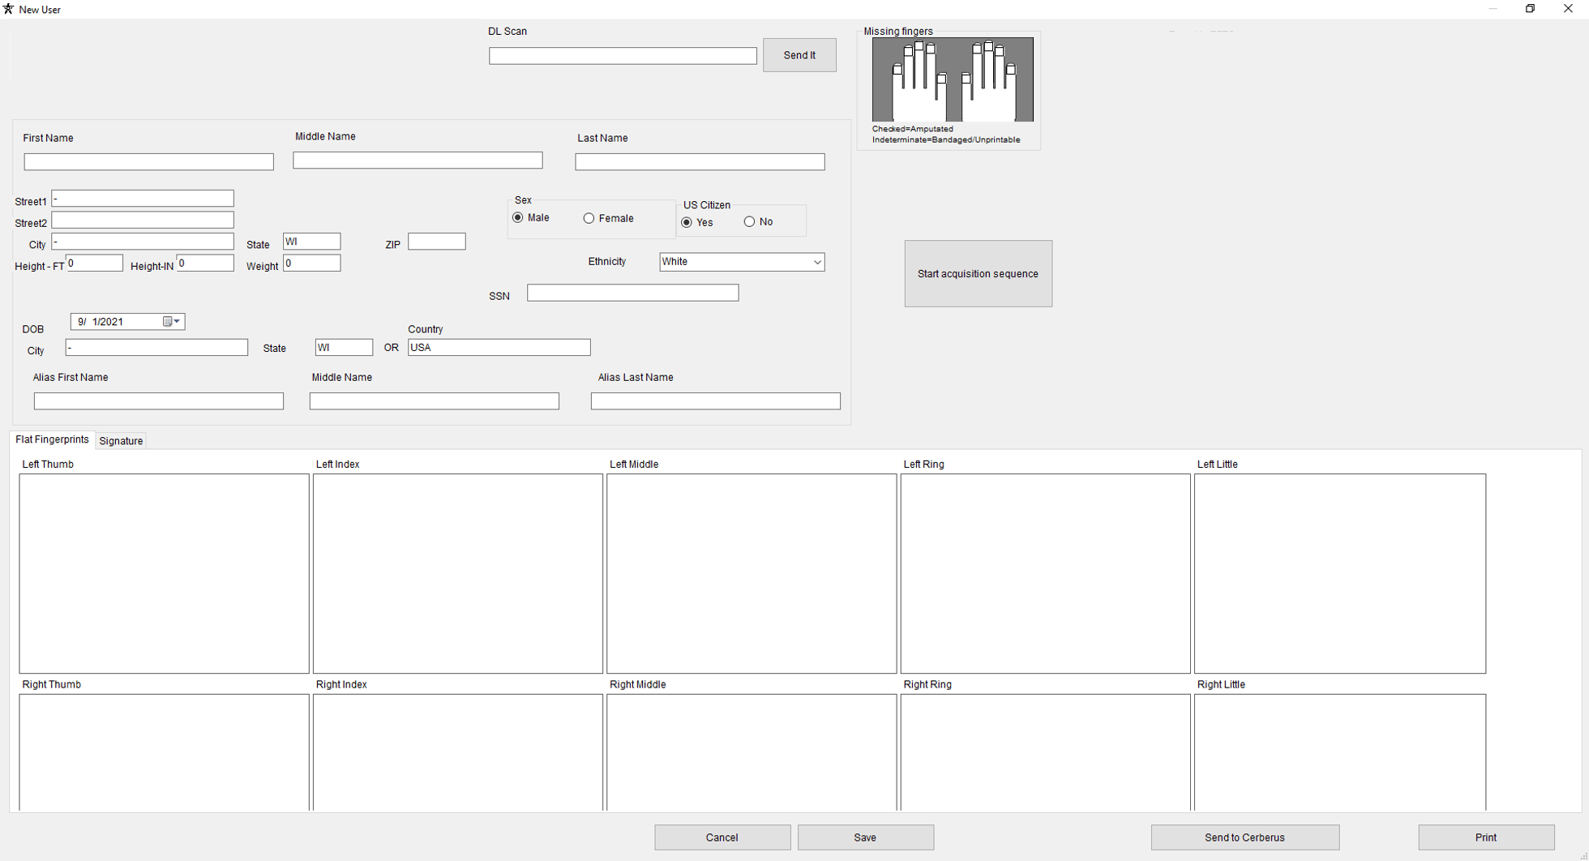Image resolution: width=1589 pixels, height=861 pixels.
Task: Start the acquisition sequence
Action: tap(978, 274)
